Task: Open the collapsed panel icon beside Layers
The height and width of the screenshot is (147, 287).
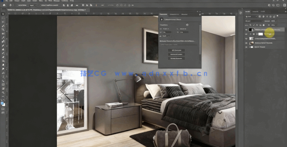Action: coord(241,13)
